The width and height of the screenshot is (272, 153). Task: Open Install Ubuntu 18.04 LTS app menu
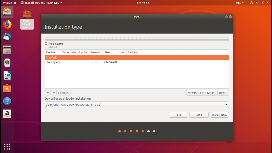click(x=41, y=3)
